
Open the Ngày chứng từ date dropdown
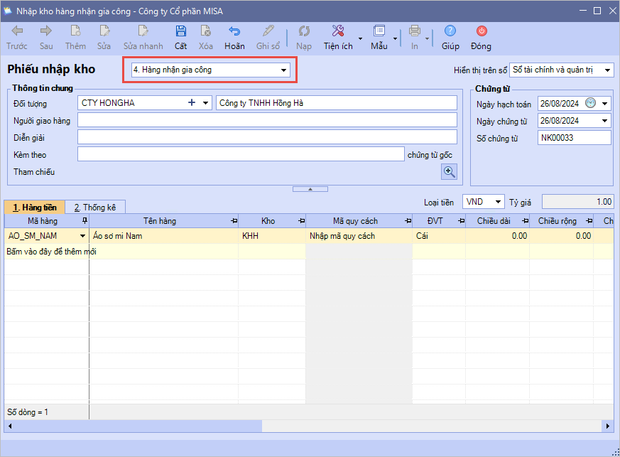[604, 121]
